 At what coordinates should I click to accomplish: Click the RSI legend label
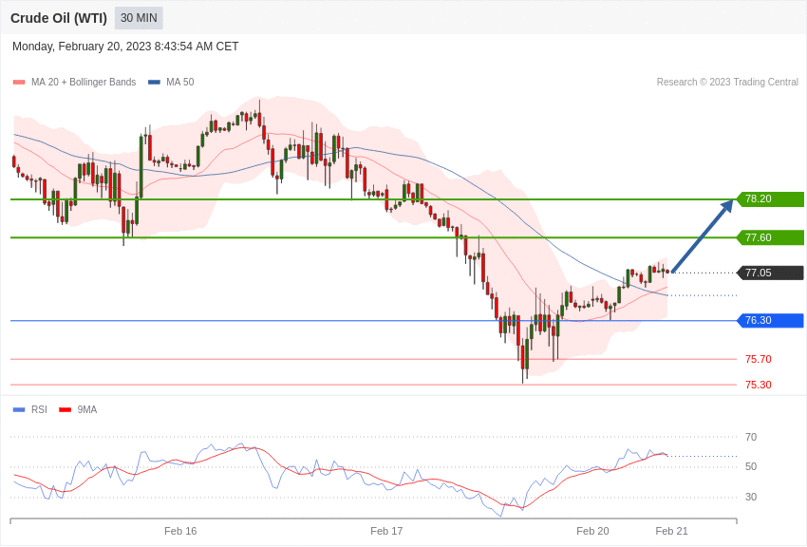tap(39, 409)
